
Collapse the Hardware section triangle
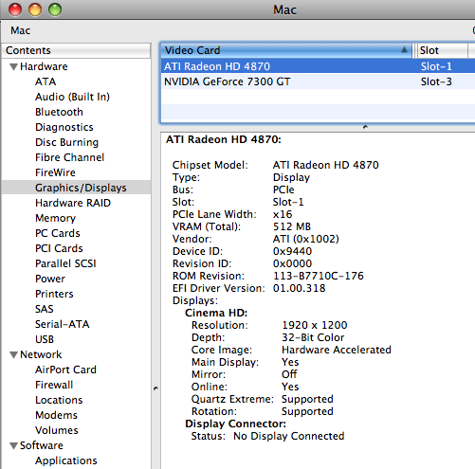point(13,67)
